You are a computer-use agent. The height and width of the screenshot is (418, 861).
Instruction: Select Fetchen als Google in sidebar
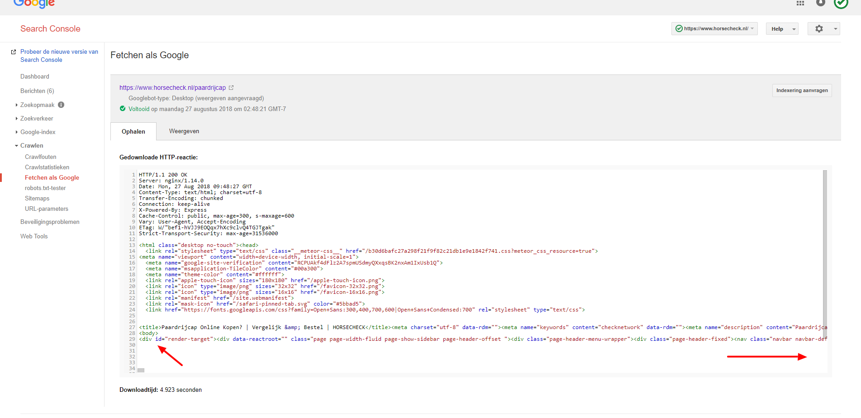[52, 177]
